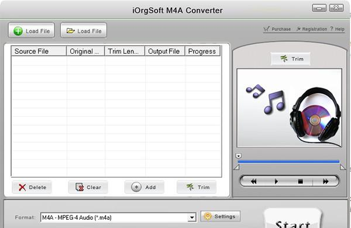Expand the Format dropdown arrow
This screenshot has width=351, height=228.
(192, 217)
